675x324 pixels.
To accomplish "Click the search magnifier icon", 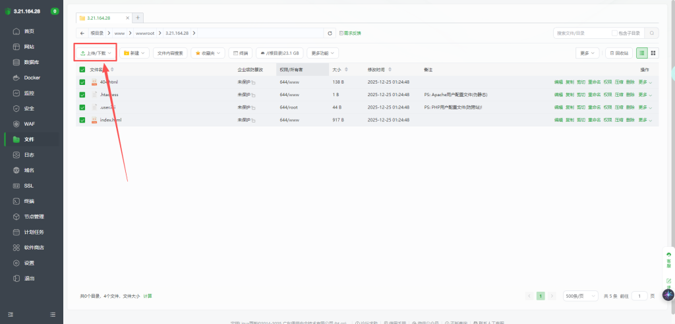I will pyautogui.click(x=652, y=33).
